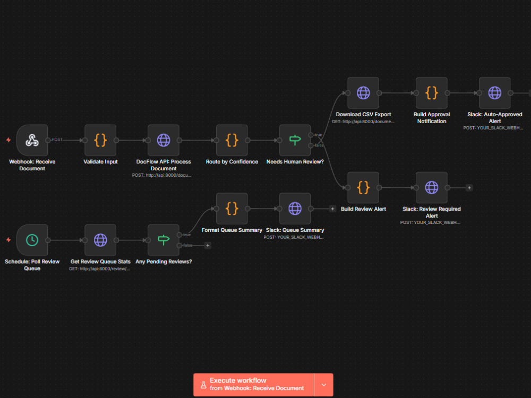Click the lightning trigger icon beside Webhook node

tap(8, 140)
